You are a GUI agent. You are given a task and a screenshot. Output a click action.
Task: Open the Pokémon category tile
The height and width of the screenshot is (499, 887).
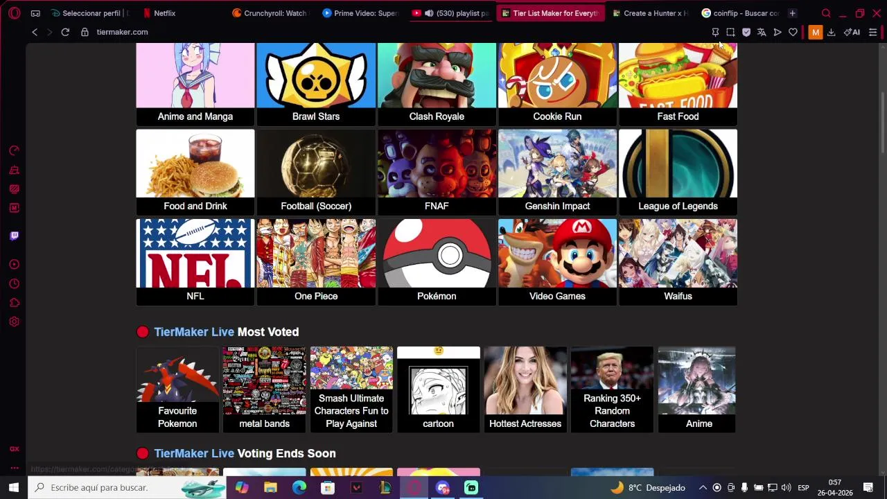point(437,262)
